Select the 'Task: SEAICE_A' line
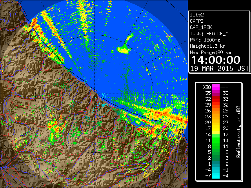 point(209,34)
